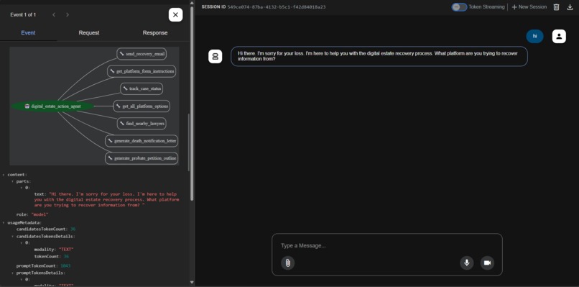Click the "Event 1 of 1" label
The width and height of the screenshot is (579, 287).
[23, 15]
